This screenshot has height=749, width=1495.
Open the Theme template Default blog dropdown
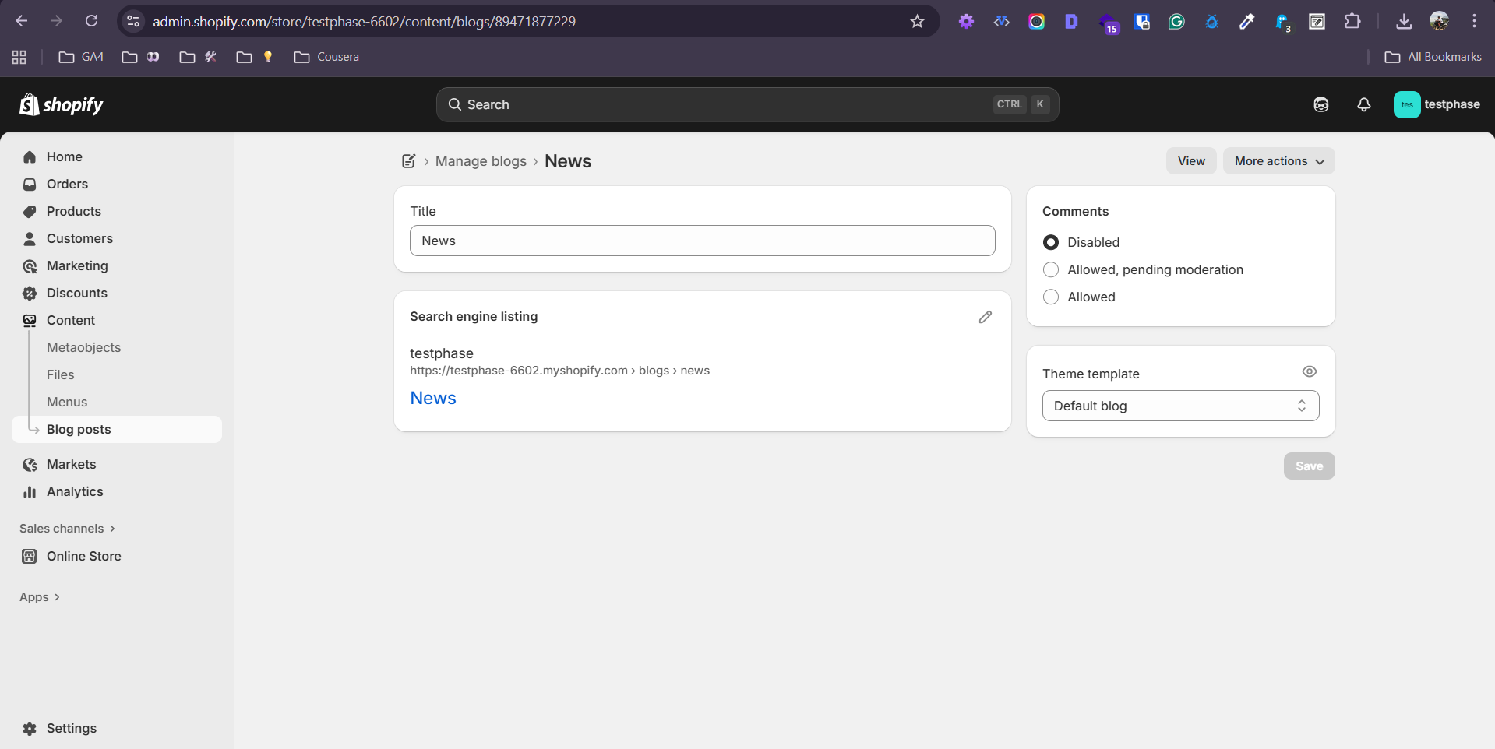[1179, 406]
